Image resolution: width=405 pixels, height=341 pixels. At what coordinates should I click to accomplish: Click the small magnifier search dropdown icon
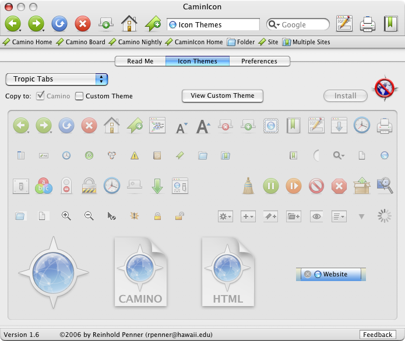point(339,155)
